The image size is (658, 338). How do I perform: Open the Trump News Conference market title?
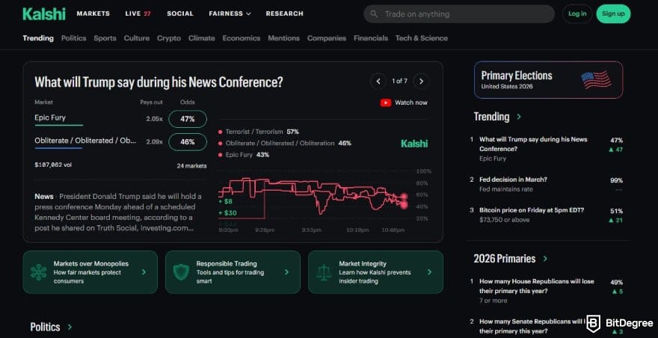[159, 82]
